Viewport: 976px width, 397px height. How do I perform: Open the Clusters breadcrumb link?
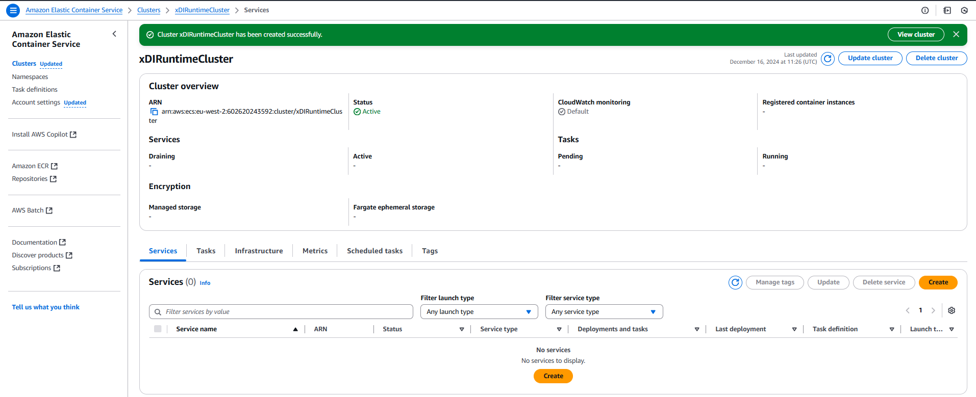[148, 10]
